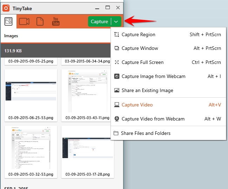Select Capture Window menu entry
Viewport: 228px width, 189px height.
(x=168, y=48)
